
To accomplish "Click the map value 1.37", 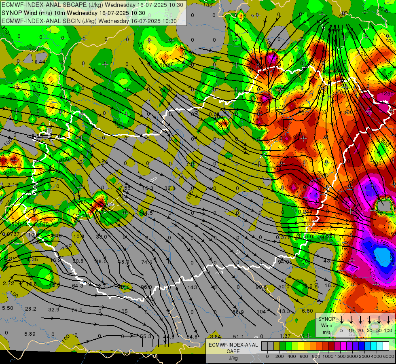I will point(286,336).
